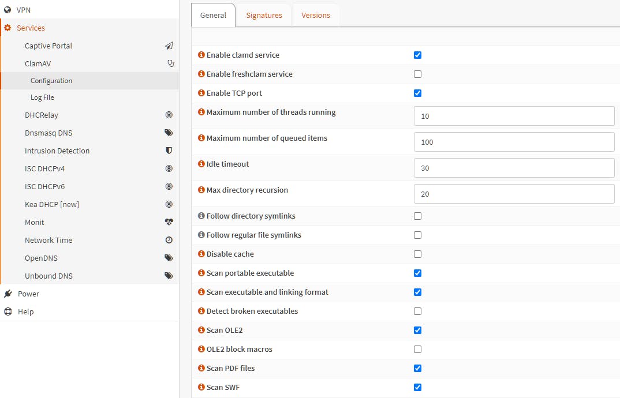Click the Captive Portal paper plane icon
This screenshot has height=398, width=620.
pyautogui.click(x=169, y=46)
